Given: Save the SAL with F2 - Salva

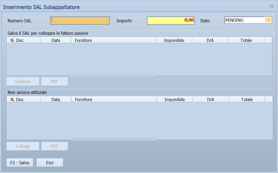Looking at the screenshot, I should pyautogui.click(x=20, y=163).
